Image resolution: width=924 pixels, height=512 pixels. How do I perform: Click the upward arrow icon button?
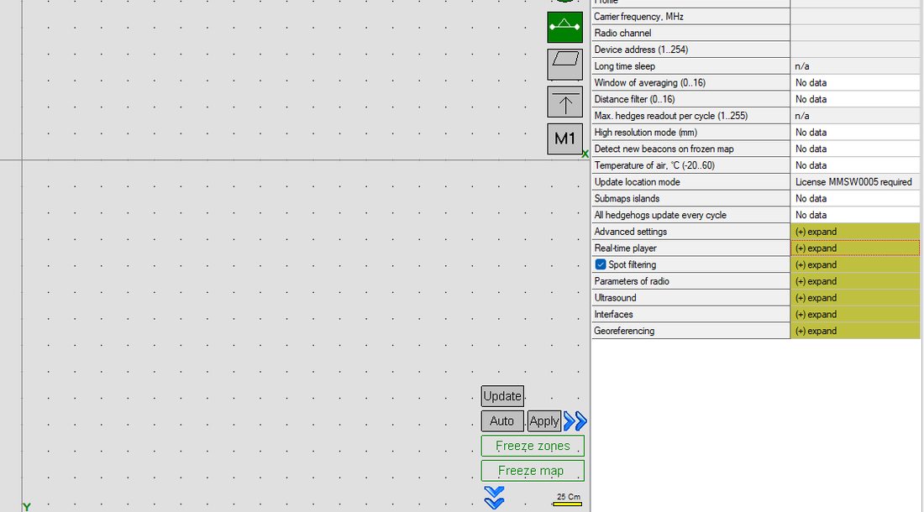tap(564, 102)
